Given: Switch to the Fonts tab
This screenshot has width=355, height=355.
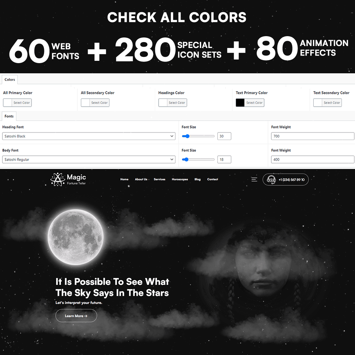Looking at the screenshot, I should (9, 116).
